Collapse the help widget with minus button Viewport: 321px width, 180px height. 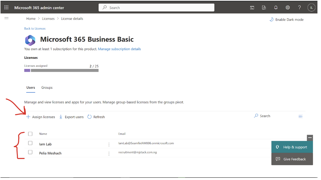click(x=310, y=138)
